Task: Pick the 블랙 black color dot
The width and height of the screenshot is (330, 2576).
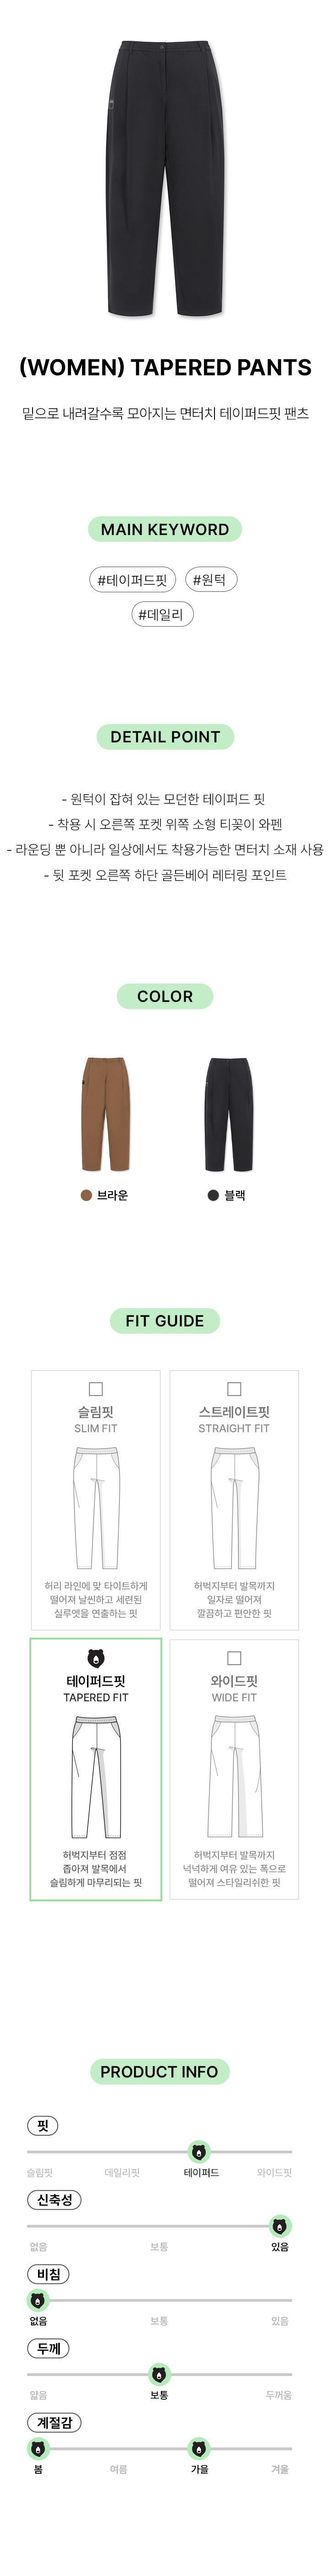Action: [213, 1195]
